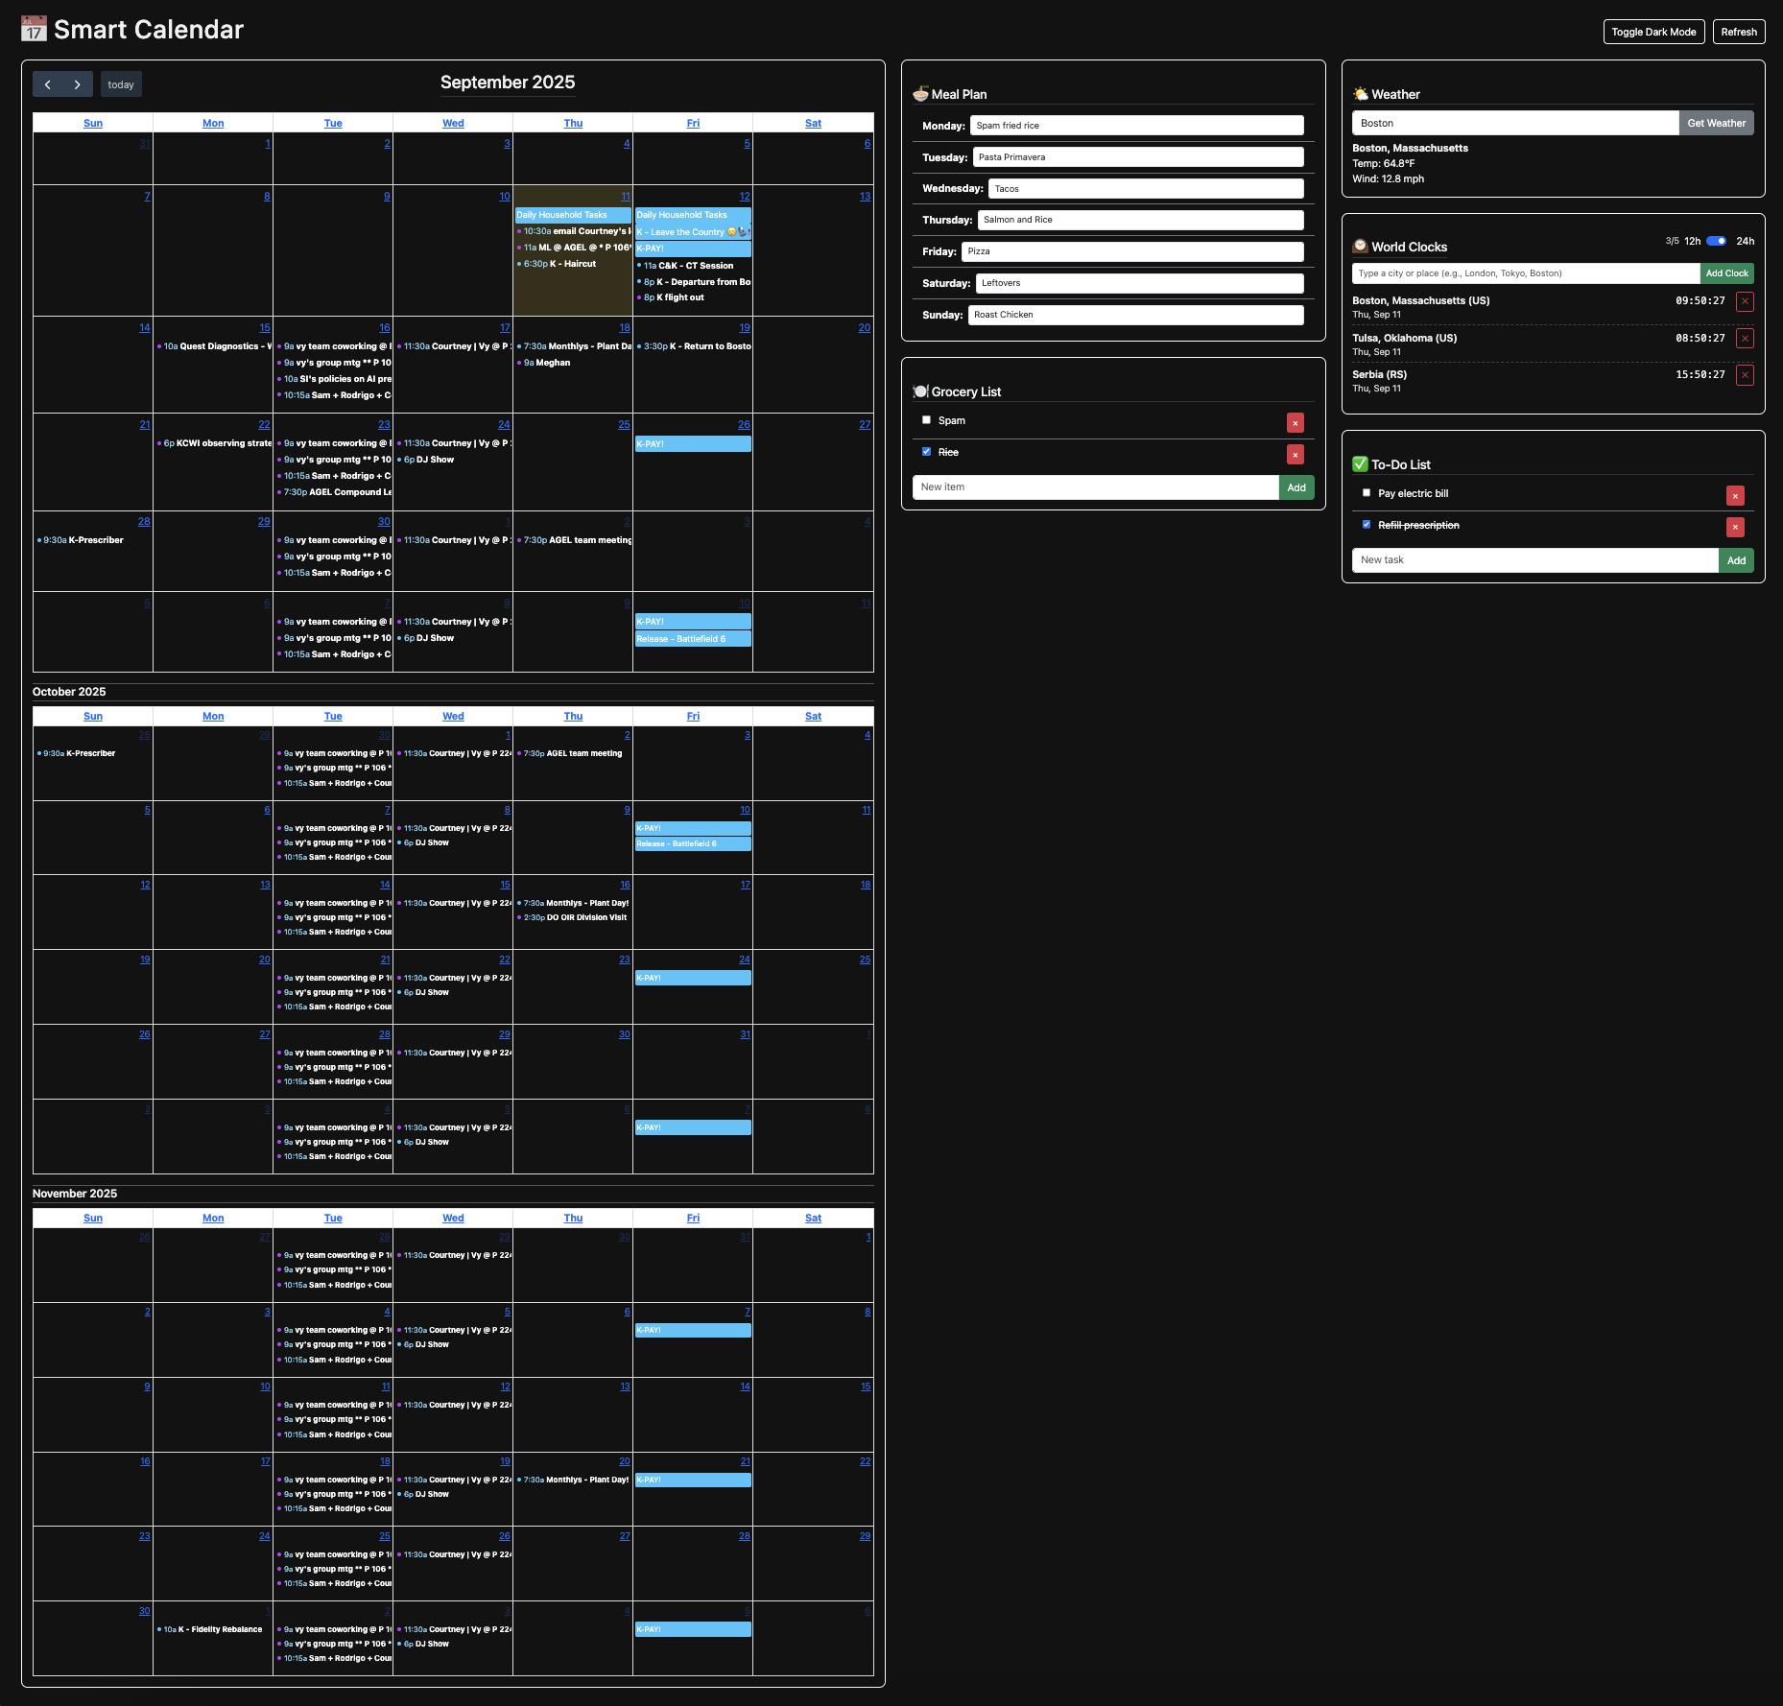This screenshot has height=1706, width=1783.
Task: Check the Pay electric bill checkbox
Action: (x=1367, y=493)
